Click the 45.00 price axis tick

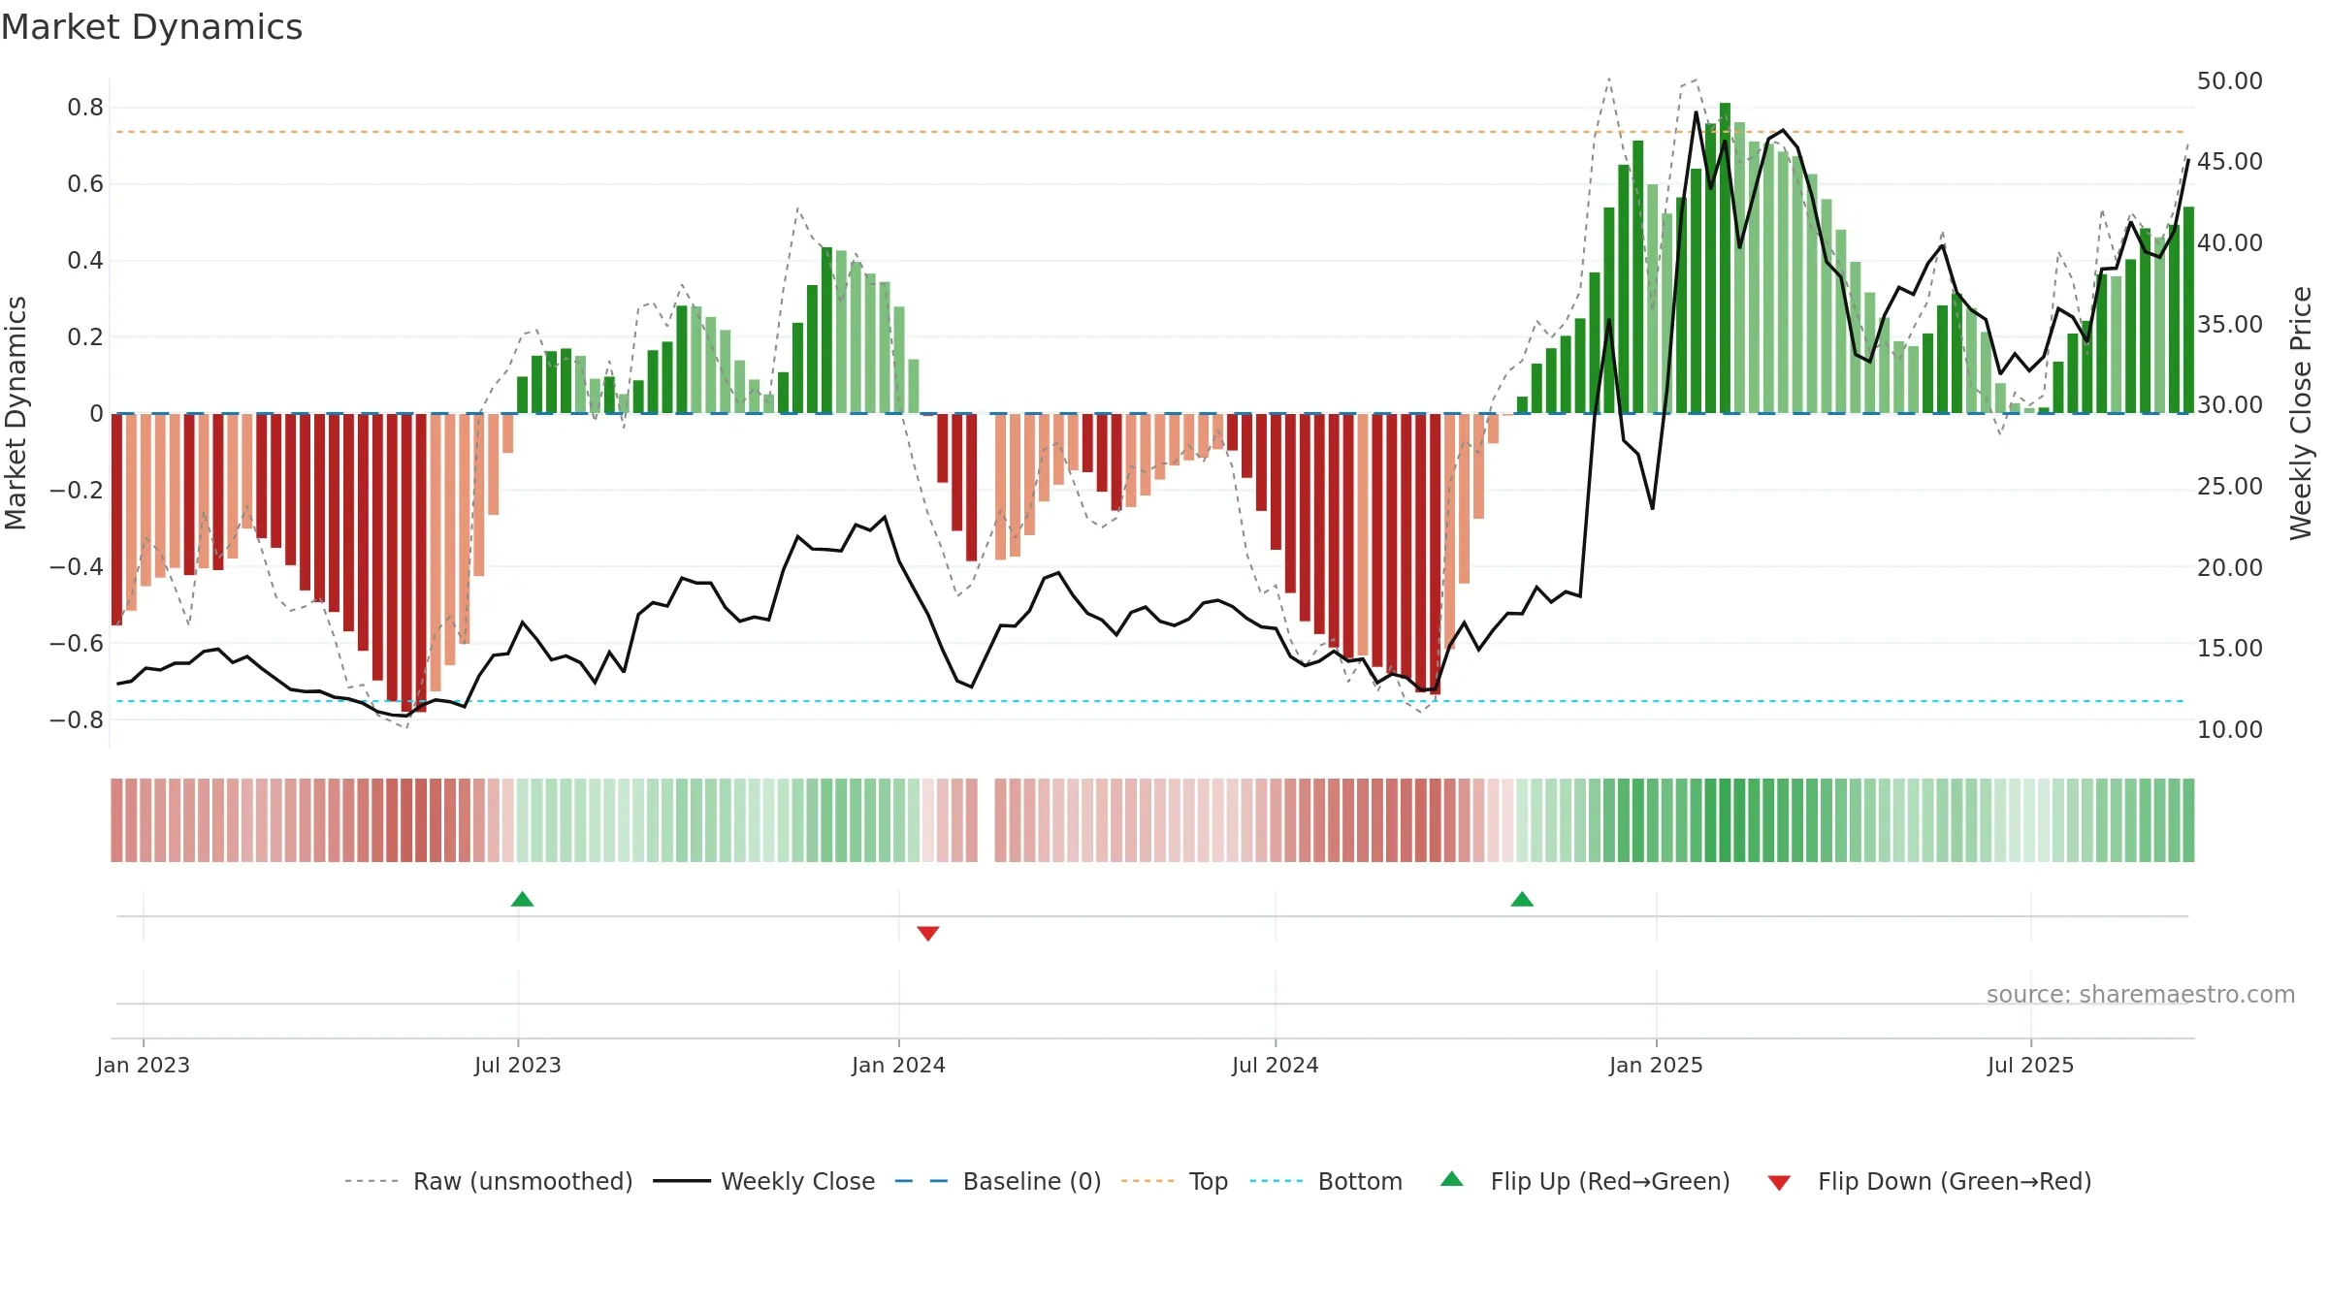[2229, 161]
